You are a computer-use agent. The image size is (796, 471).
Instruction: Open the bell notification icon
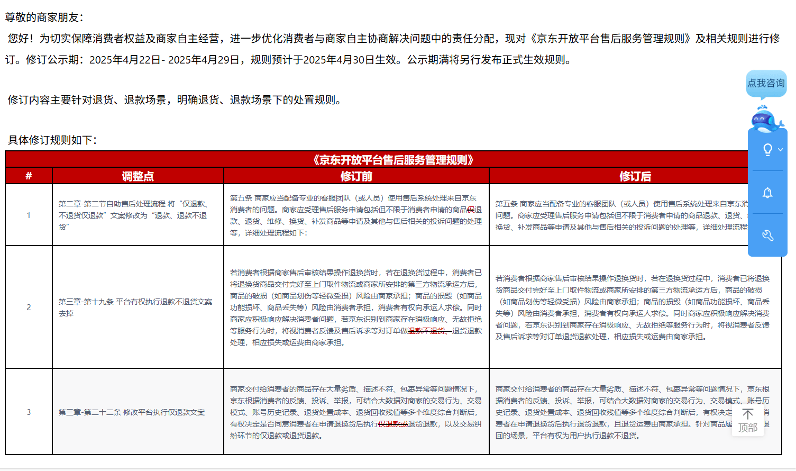click(x=767, y=193)
